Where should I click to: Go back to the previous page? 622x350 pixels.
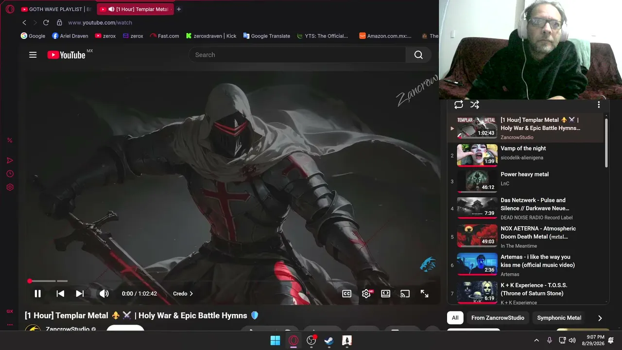[x=24, y=22]
